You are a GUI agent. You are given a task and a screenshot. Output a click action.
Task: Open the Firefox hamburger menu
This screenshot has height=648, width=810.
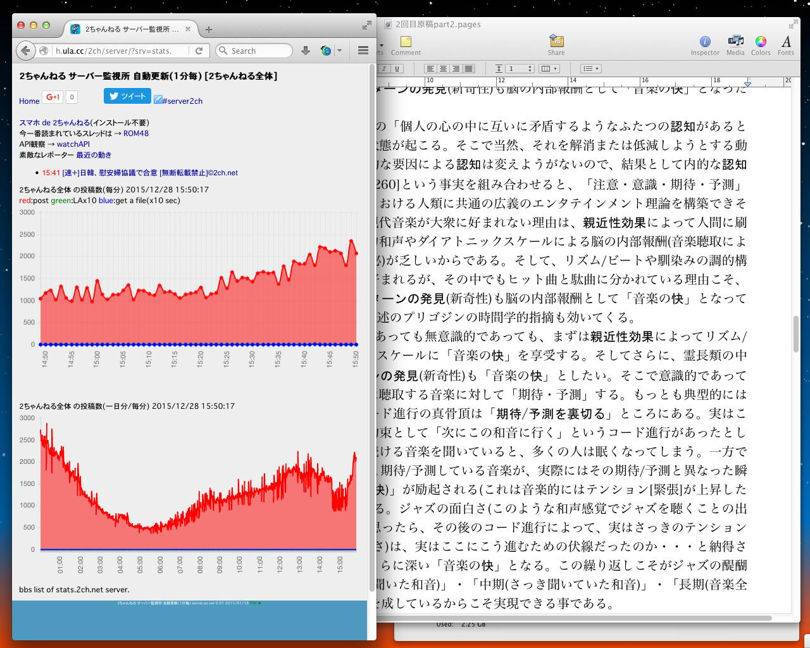[x=363, y=51]
